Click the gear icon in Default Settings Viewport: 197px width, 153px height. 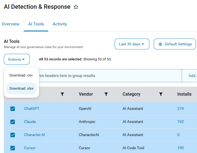160,44
